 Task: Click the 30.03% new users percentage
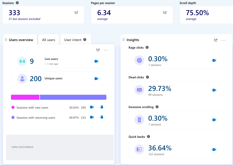(x=74, y=108)
